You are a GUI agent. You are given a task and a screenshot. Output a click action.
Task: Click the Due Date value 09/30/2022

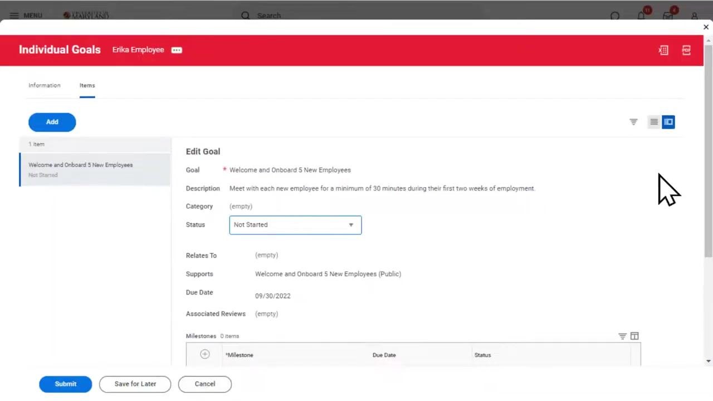(x=273, y=296)
